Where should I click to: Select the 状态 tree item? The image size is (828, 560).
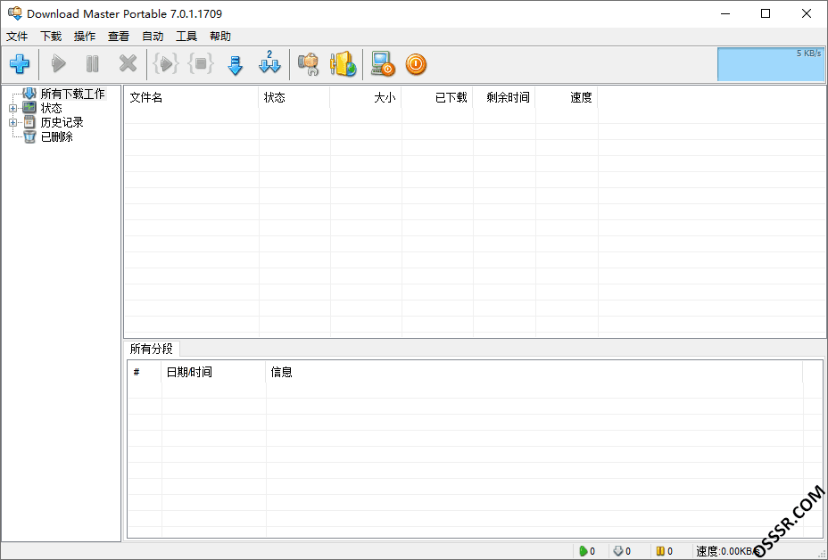(x=51, y=108)
